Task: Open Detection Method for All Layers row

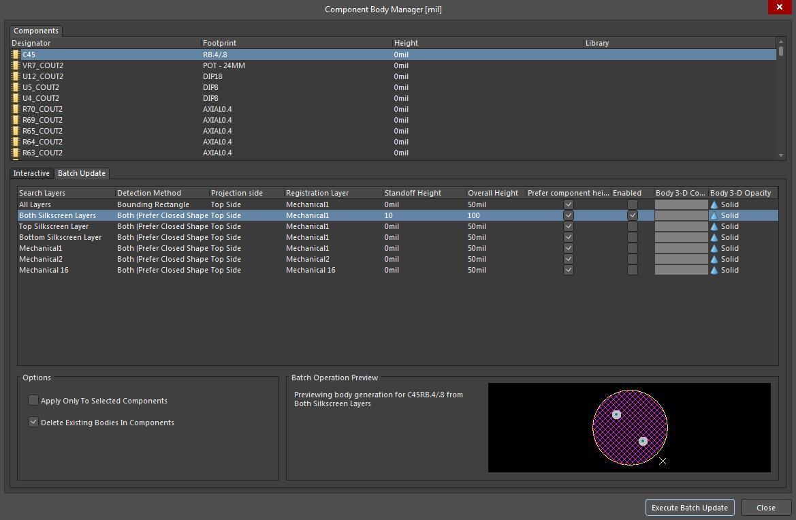Action: click(x=162, y=204)
